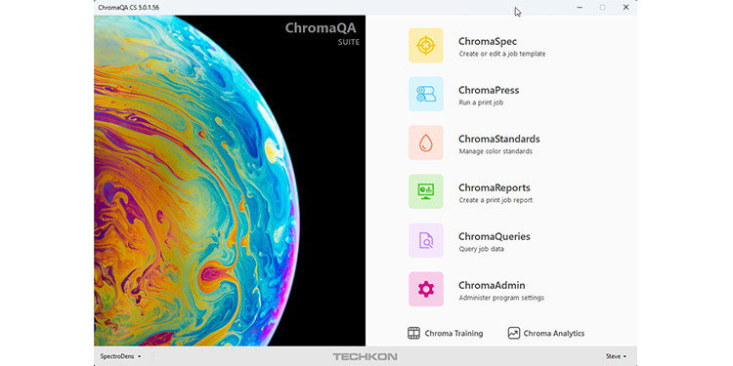Click the 'Query job data' description
This screenshot has width=733, height=366.
click(481, 249)
